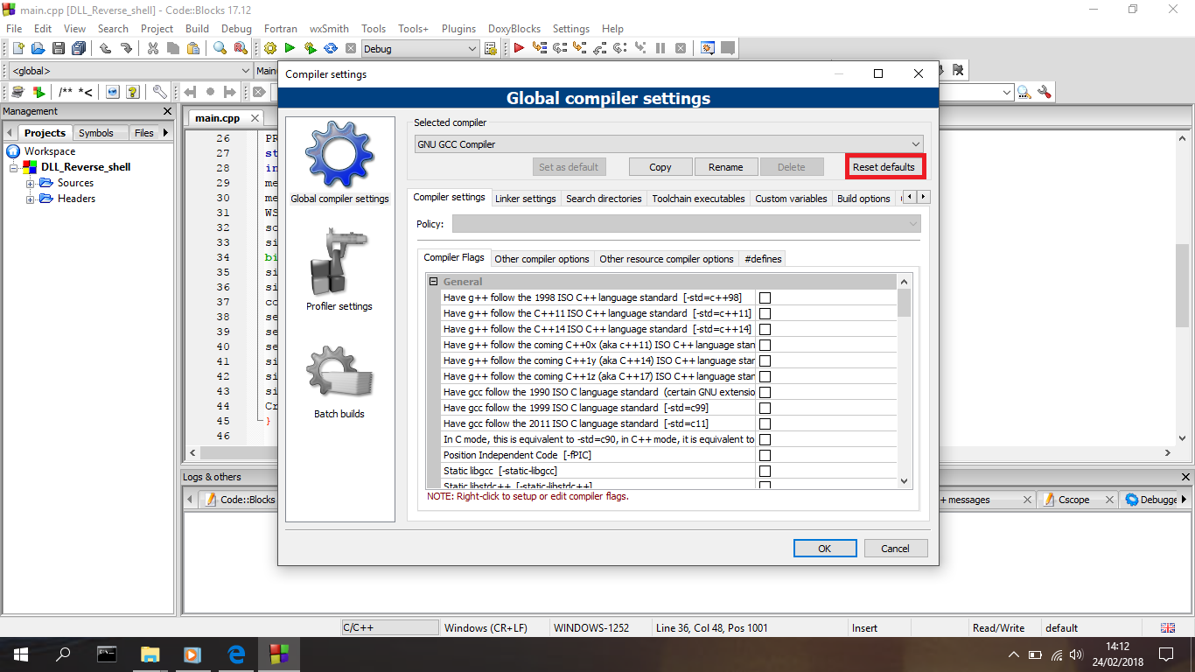Enable the -std=c++14 checkbox
Screen dimensions: 1195x672
[x=765, y=329]
